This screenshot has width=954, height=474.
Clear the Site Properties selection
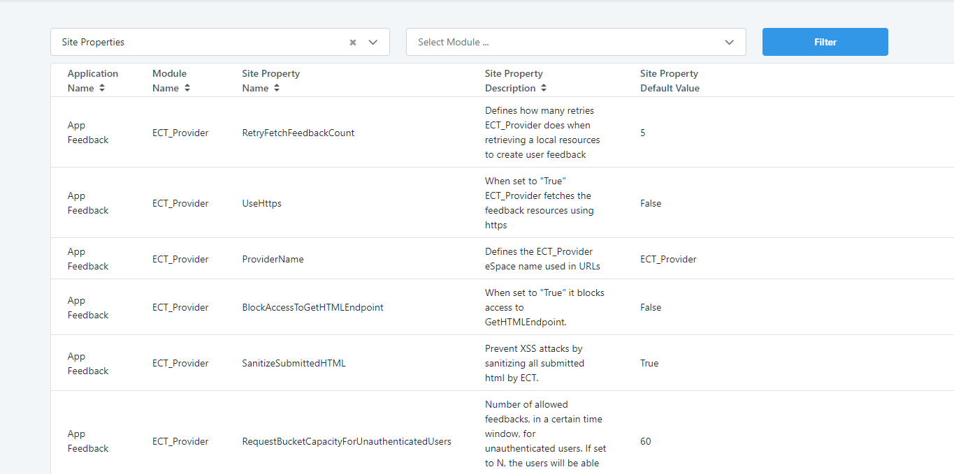[353, 42]
